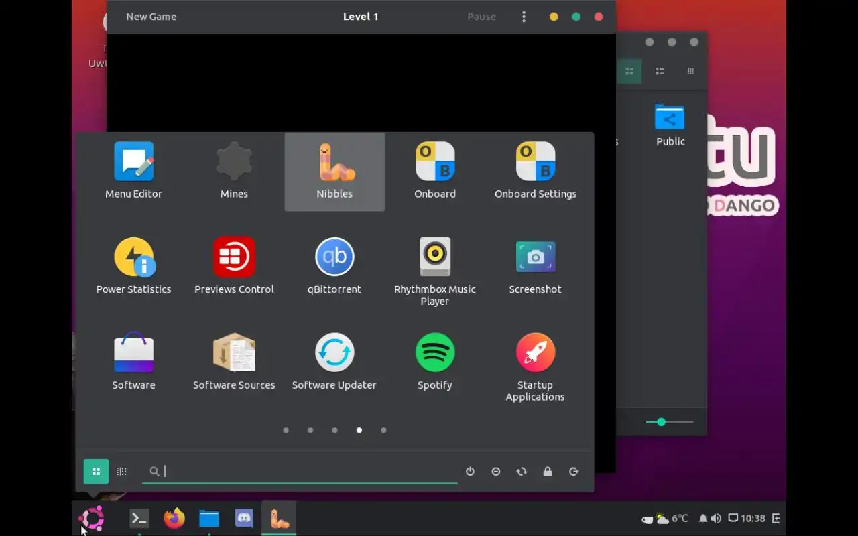
Task: Launch the Mines game
Action: coord(234,171)
